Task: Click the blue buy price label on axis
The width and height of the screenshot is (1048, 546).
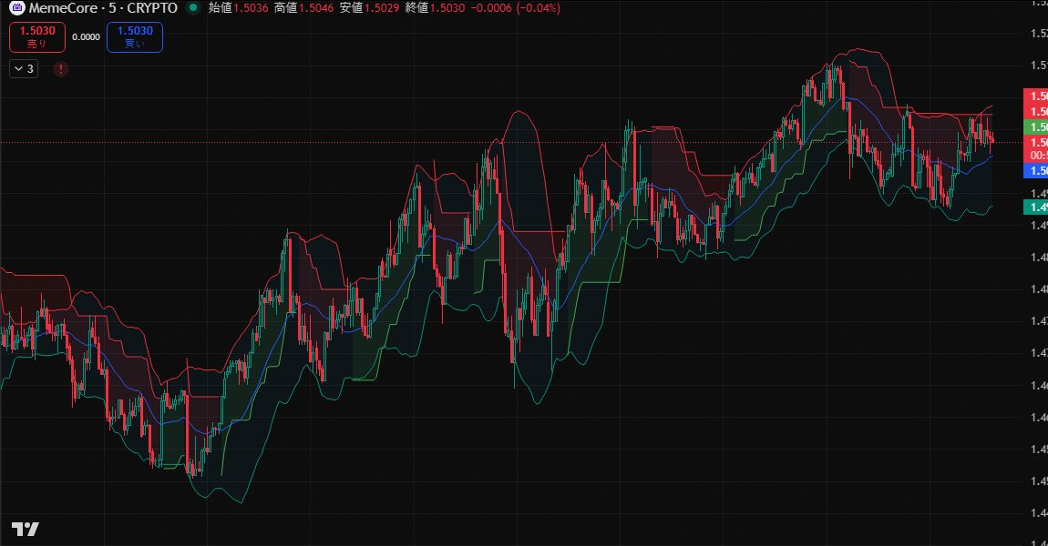Action: (1039, 171)
